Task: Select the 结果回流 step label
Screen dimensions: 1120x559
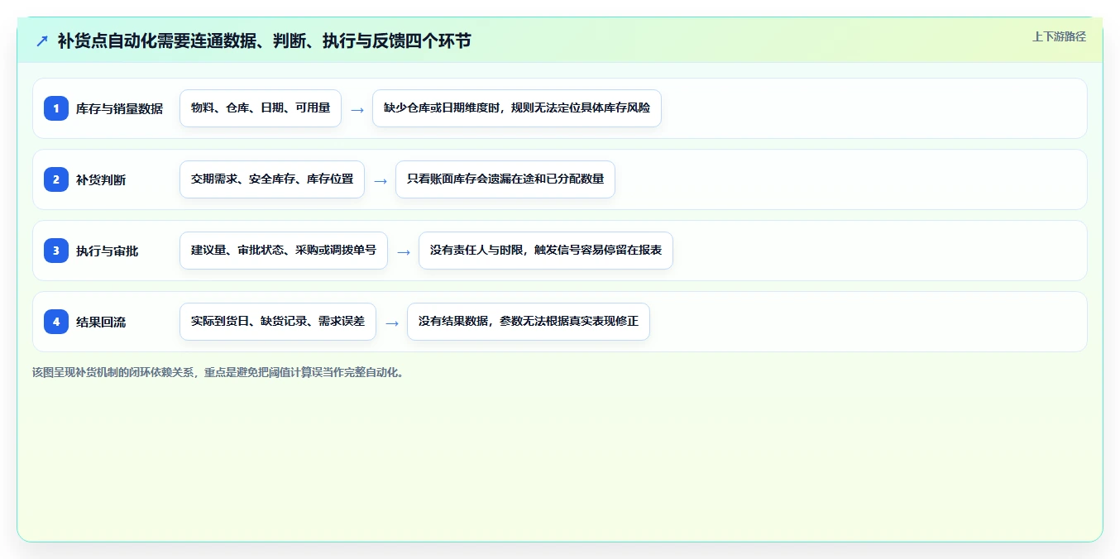Action: coord(101,322)
